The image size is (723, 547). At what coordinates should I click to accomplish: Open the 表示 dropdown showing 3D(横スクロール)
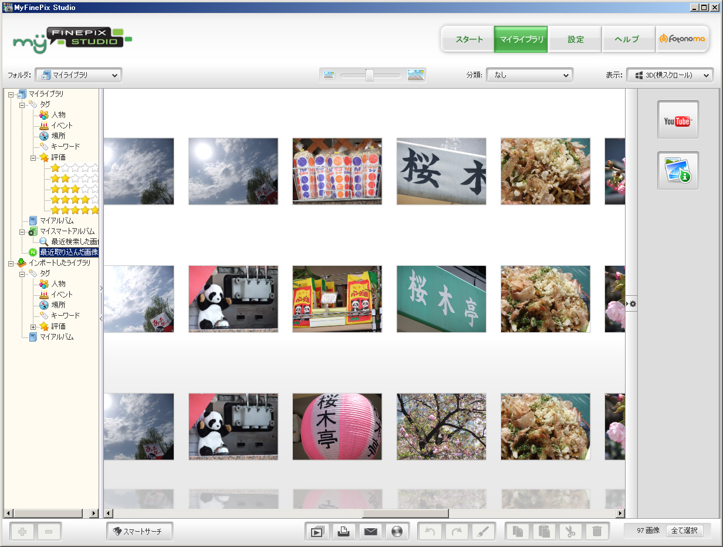(x=670, y=75)
